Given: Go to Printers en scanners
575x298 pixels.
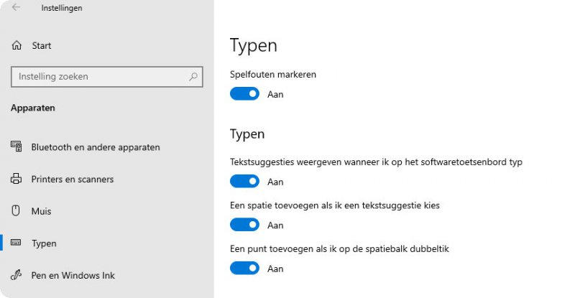Looking at the screenshot, I should pos(73,179).
